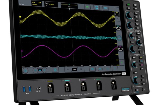Click the left blue USB port
Screen dimensions: 158x105
[24, 89]
